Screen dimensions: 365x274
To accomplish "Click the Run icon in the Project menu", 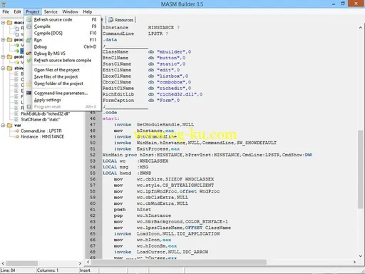I will pyautogui.click(x=29, y=40).
